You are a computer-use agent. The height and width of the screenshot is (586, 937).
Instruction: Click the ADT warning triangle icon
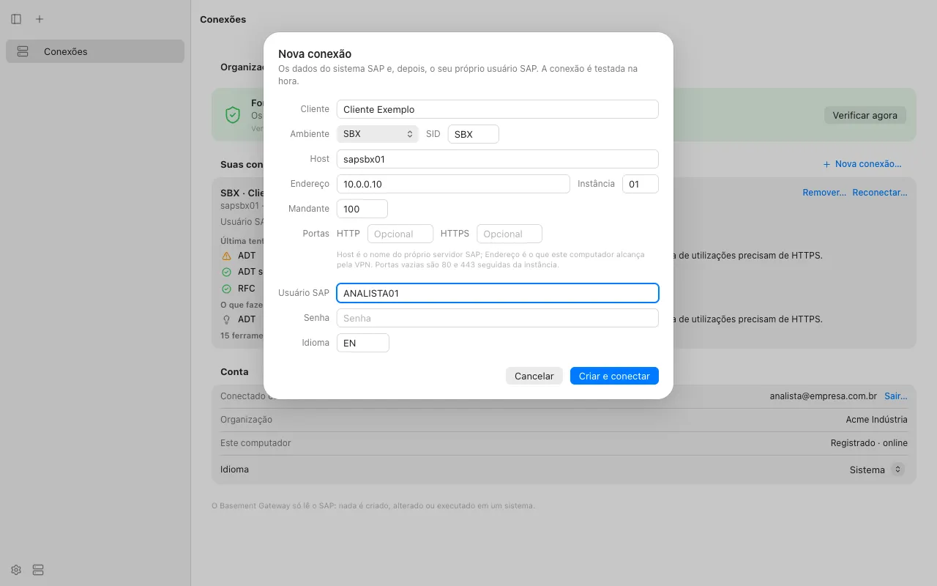tap(226, 256)
